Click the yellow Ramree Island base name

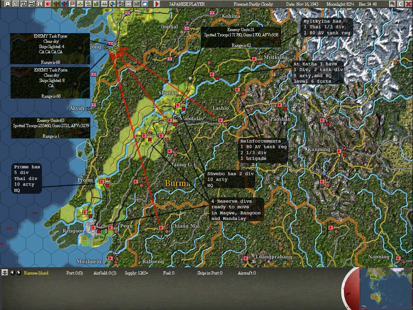click(x=36, y=273)
